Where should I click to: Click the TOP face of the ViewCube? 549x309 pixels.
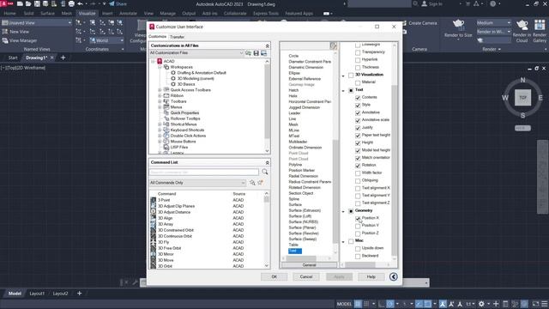click(x=522, y=97)
